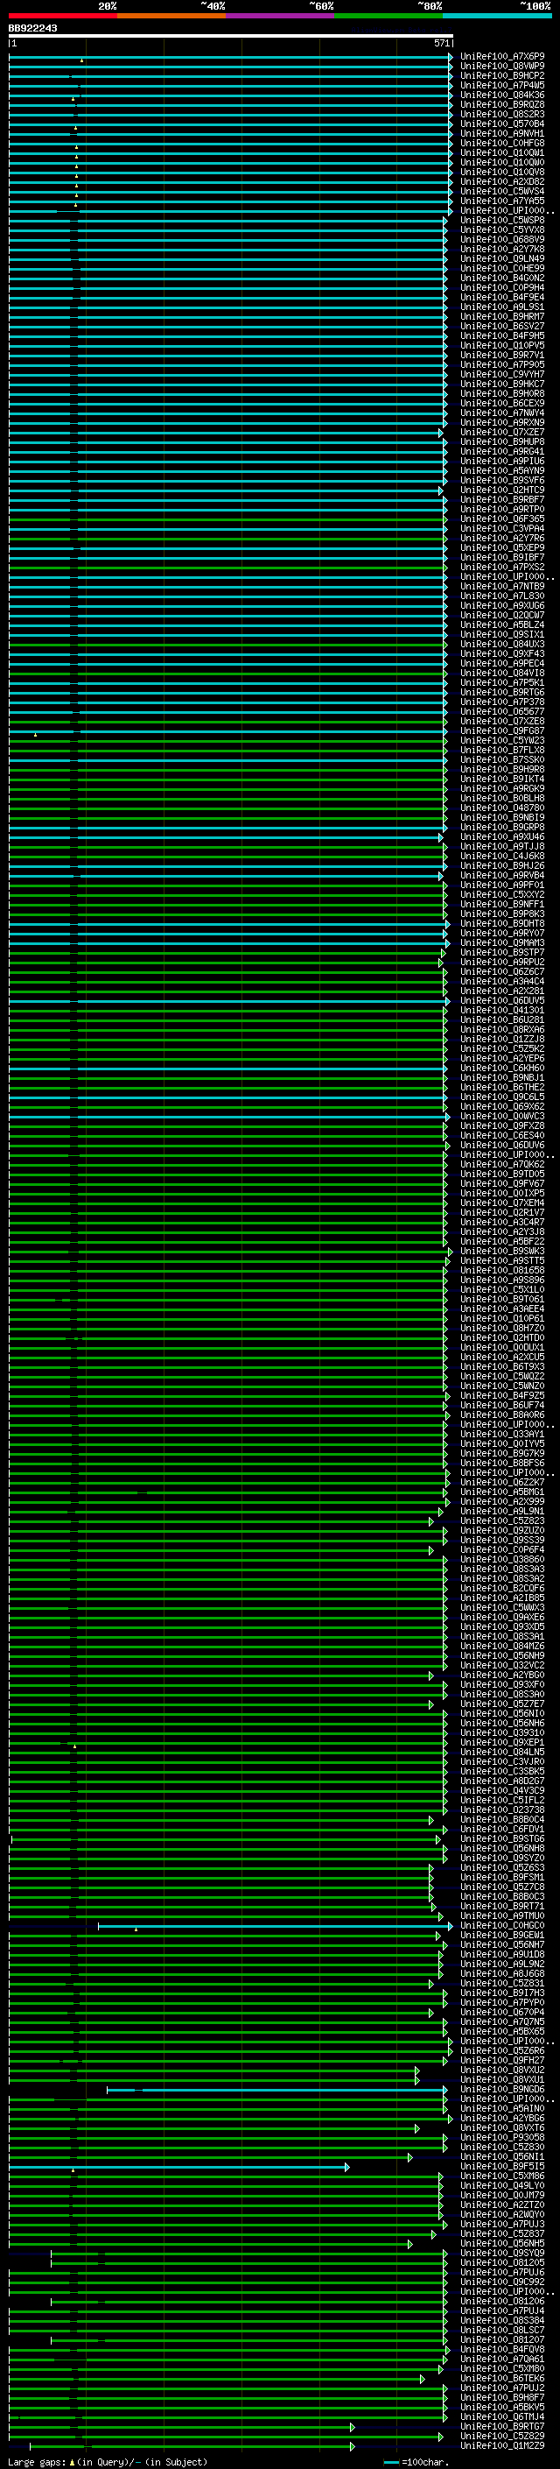Click the ~40% identity legend label

[213, 6]
